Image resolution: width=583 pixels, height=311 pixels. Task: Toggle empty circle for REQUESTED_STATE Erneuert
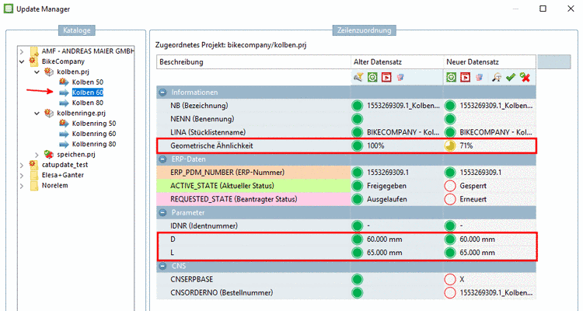click(x=450, y=199)
